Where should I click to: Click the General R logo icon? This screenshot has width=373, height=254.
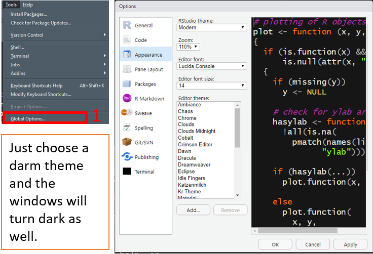[x=127, y=25]
